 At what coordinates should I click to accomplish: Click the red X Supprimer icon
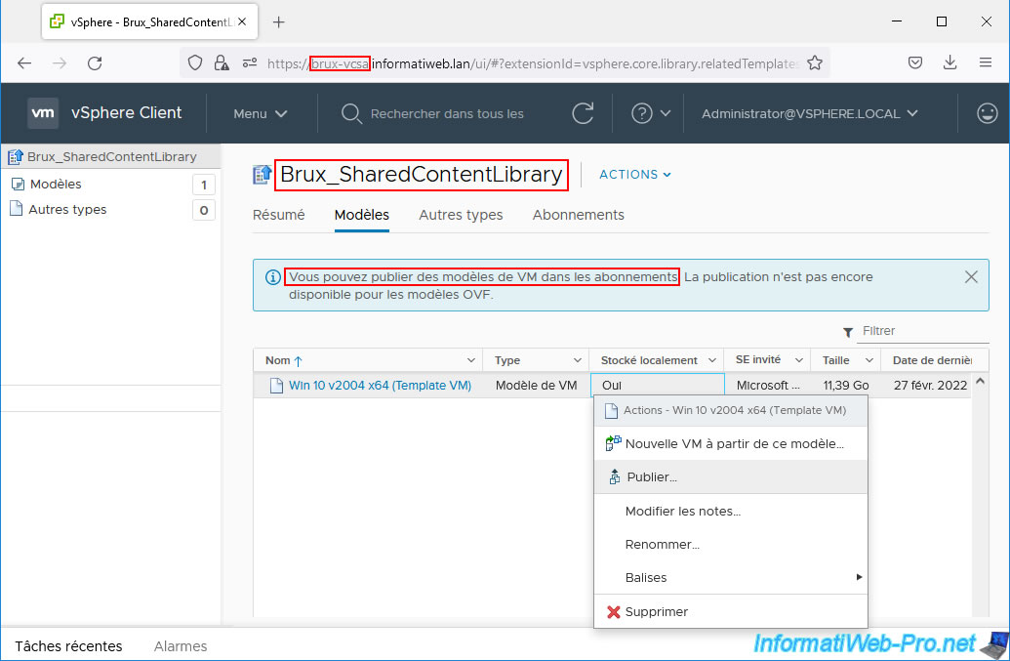click(x=614, y=611)
